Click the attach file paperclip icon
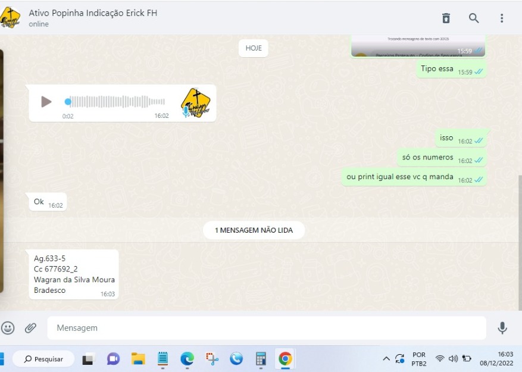Image resolution: width=522 pixels, height=372 pixels. pyautogui.click(x=30, y=327)
